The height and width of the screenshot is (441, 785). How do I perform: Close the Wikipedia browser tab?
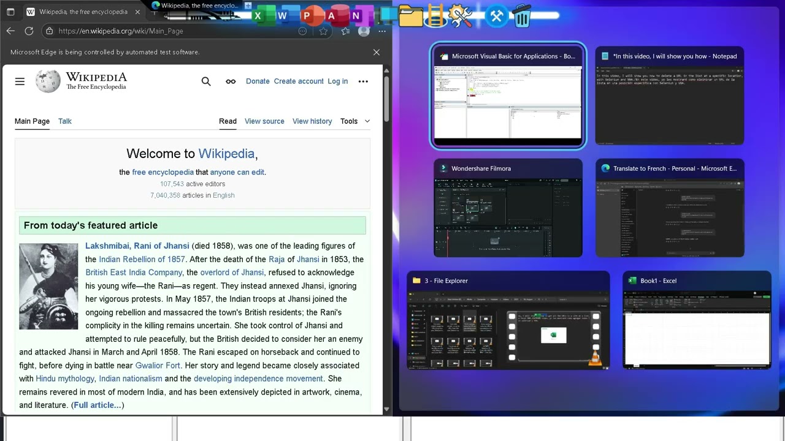[137, 12]
